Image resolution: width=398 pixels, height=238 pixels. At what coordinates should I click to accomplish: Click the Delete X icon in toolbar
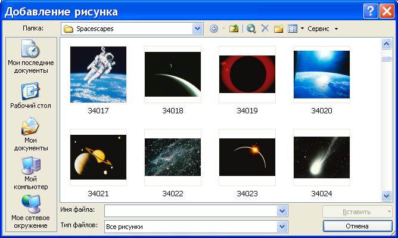coord(265,29)
